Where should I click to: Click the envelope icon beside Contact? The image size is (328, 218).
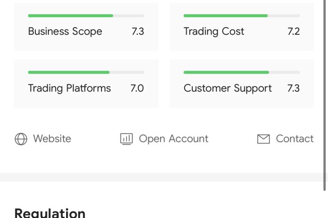263,139
